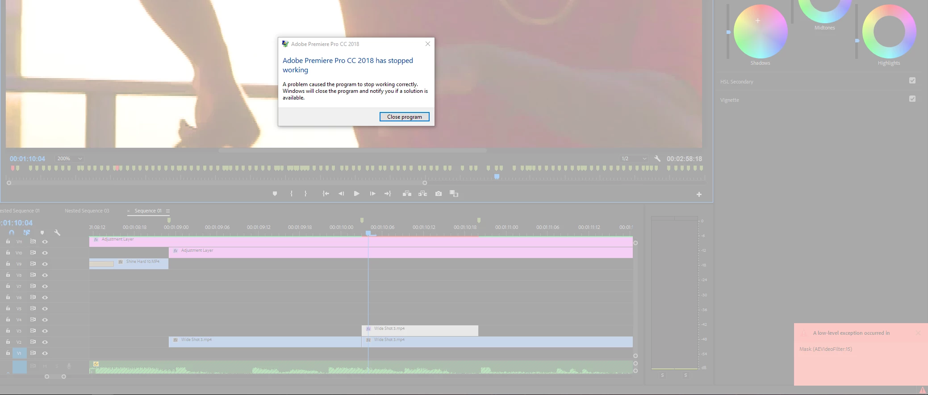Toggle the HSL Secondary checkbox

pos(912,80)
